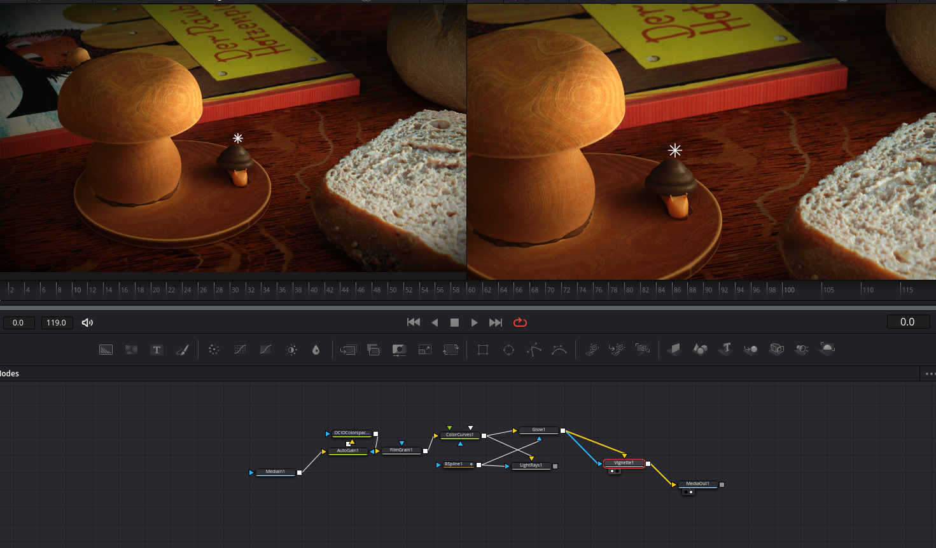Click the render start frame field 0.0
The width and height of the screenshot is (936, 548).
[18, 323]
